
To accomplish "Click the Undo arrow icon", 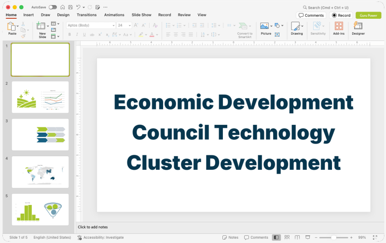I will coord(78,7).
